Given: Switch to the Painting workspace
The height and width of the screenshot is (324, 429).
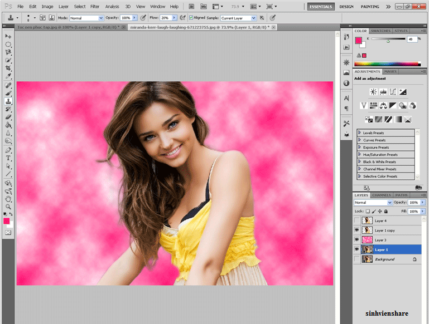Looking at the screenshot, I should pyautogui.click(x=370, y=7).
